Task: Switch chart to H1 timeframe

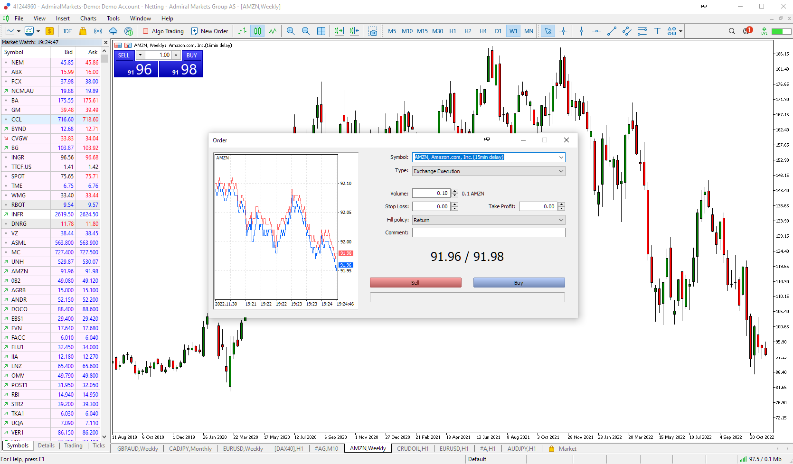Action: (453, 31)
